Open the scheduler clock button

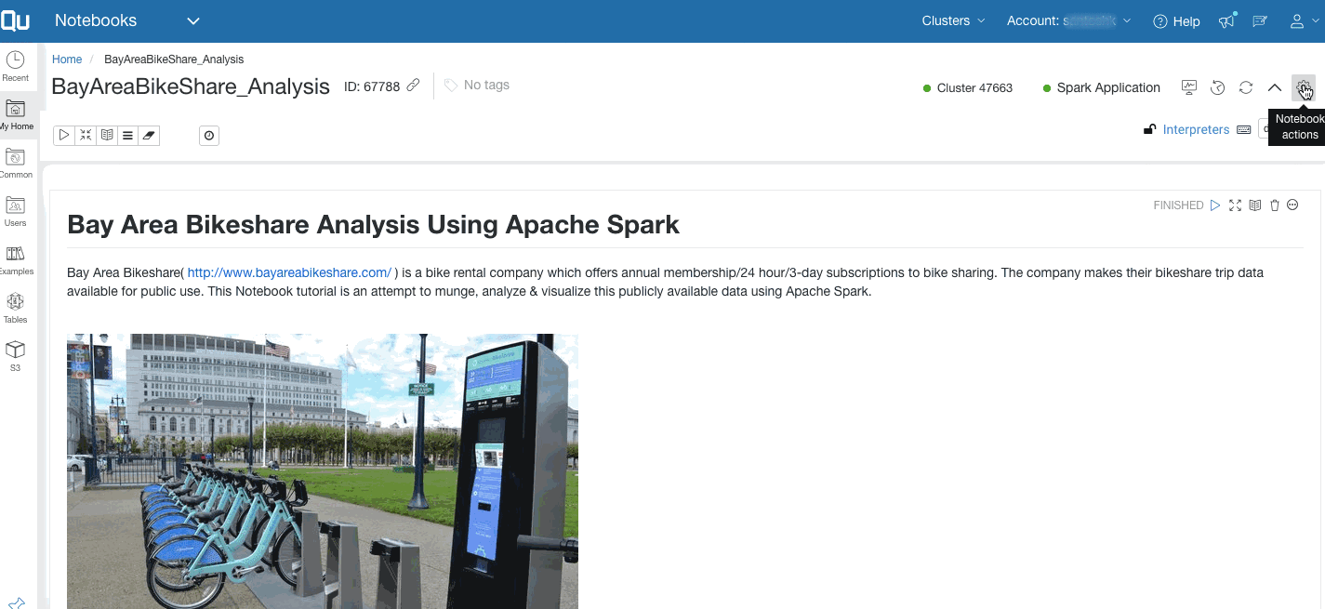[209, 136]
